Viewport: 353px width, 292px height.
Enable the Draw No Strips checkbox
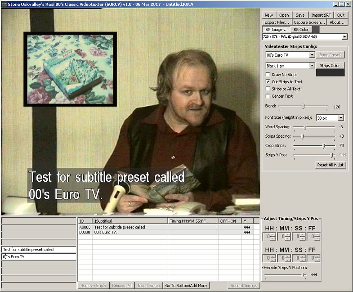(x=268, y=75)
